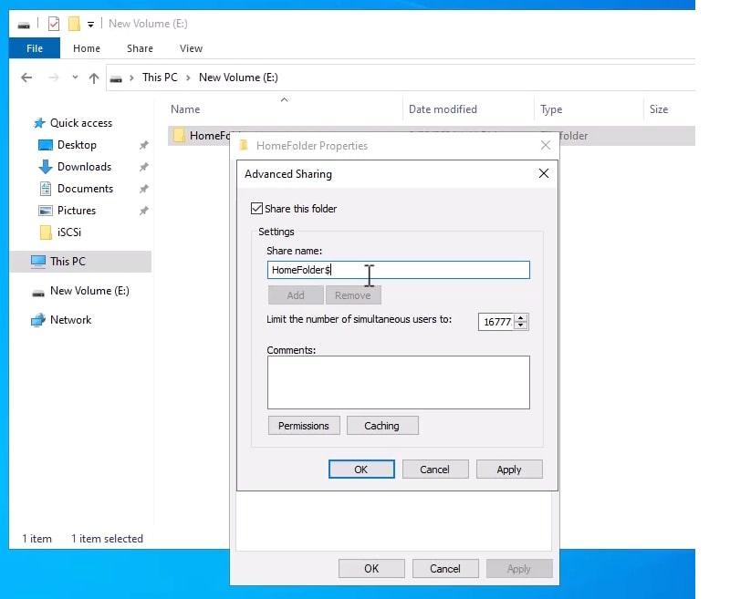
Task: Click the Back arrow in Explorer
Action: coord(26,78)
